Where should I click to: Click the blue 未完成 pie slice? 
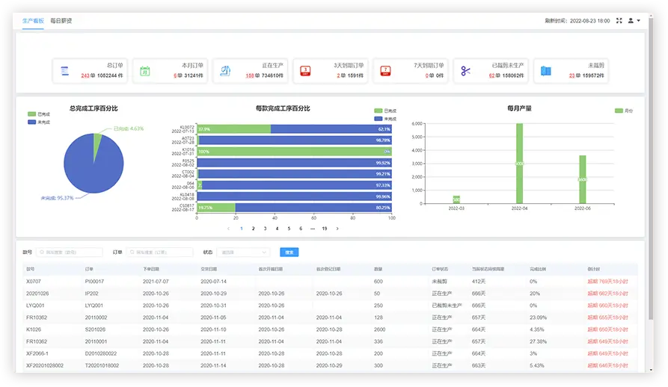point(90,170)
